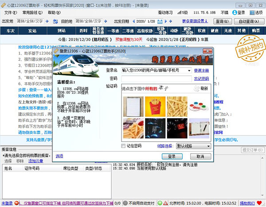266x207 pixels.
Task: Click the 候补预约 stamp icon
Action: point(250,49)
